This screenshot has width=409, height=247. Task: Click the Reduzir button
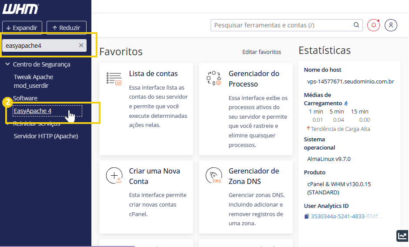click(x=67, y=28)
